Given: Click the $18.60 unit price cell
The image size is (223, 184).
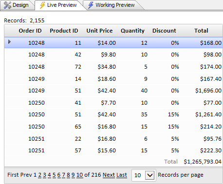Looking at the screenshot, I should point(107,79).
